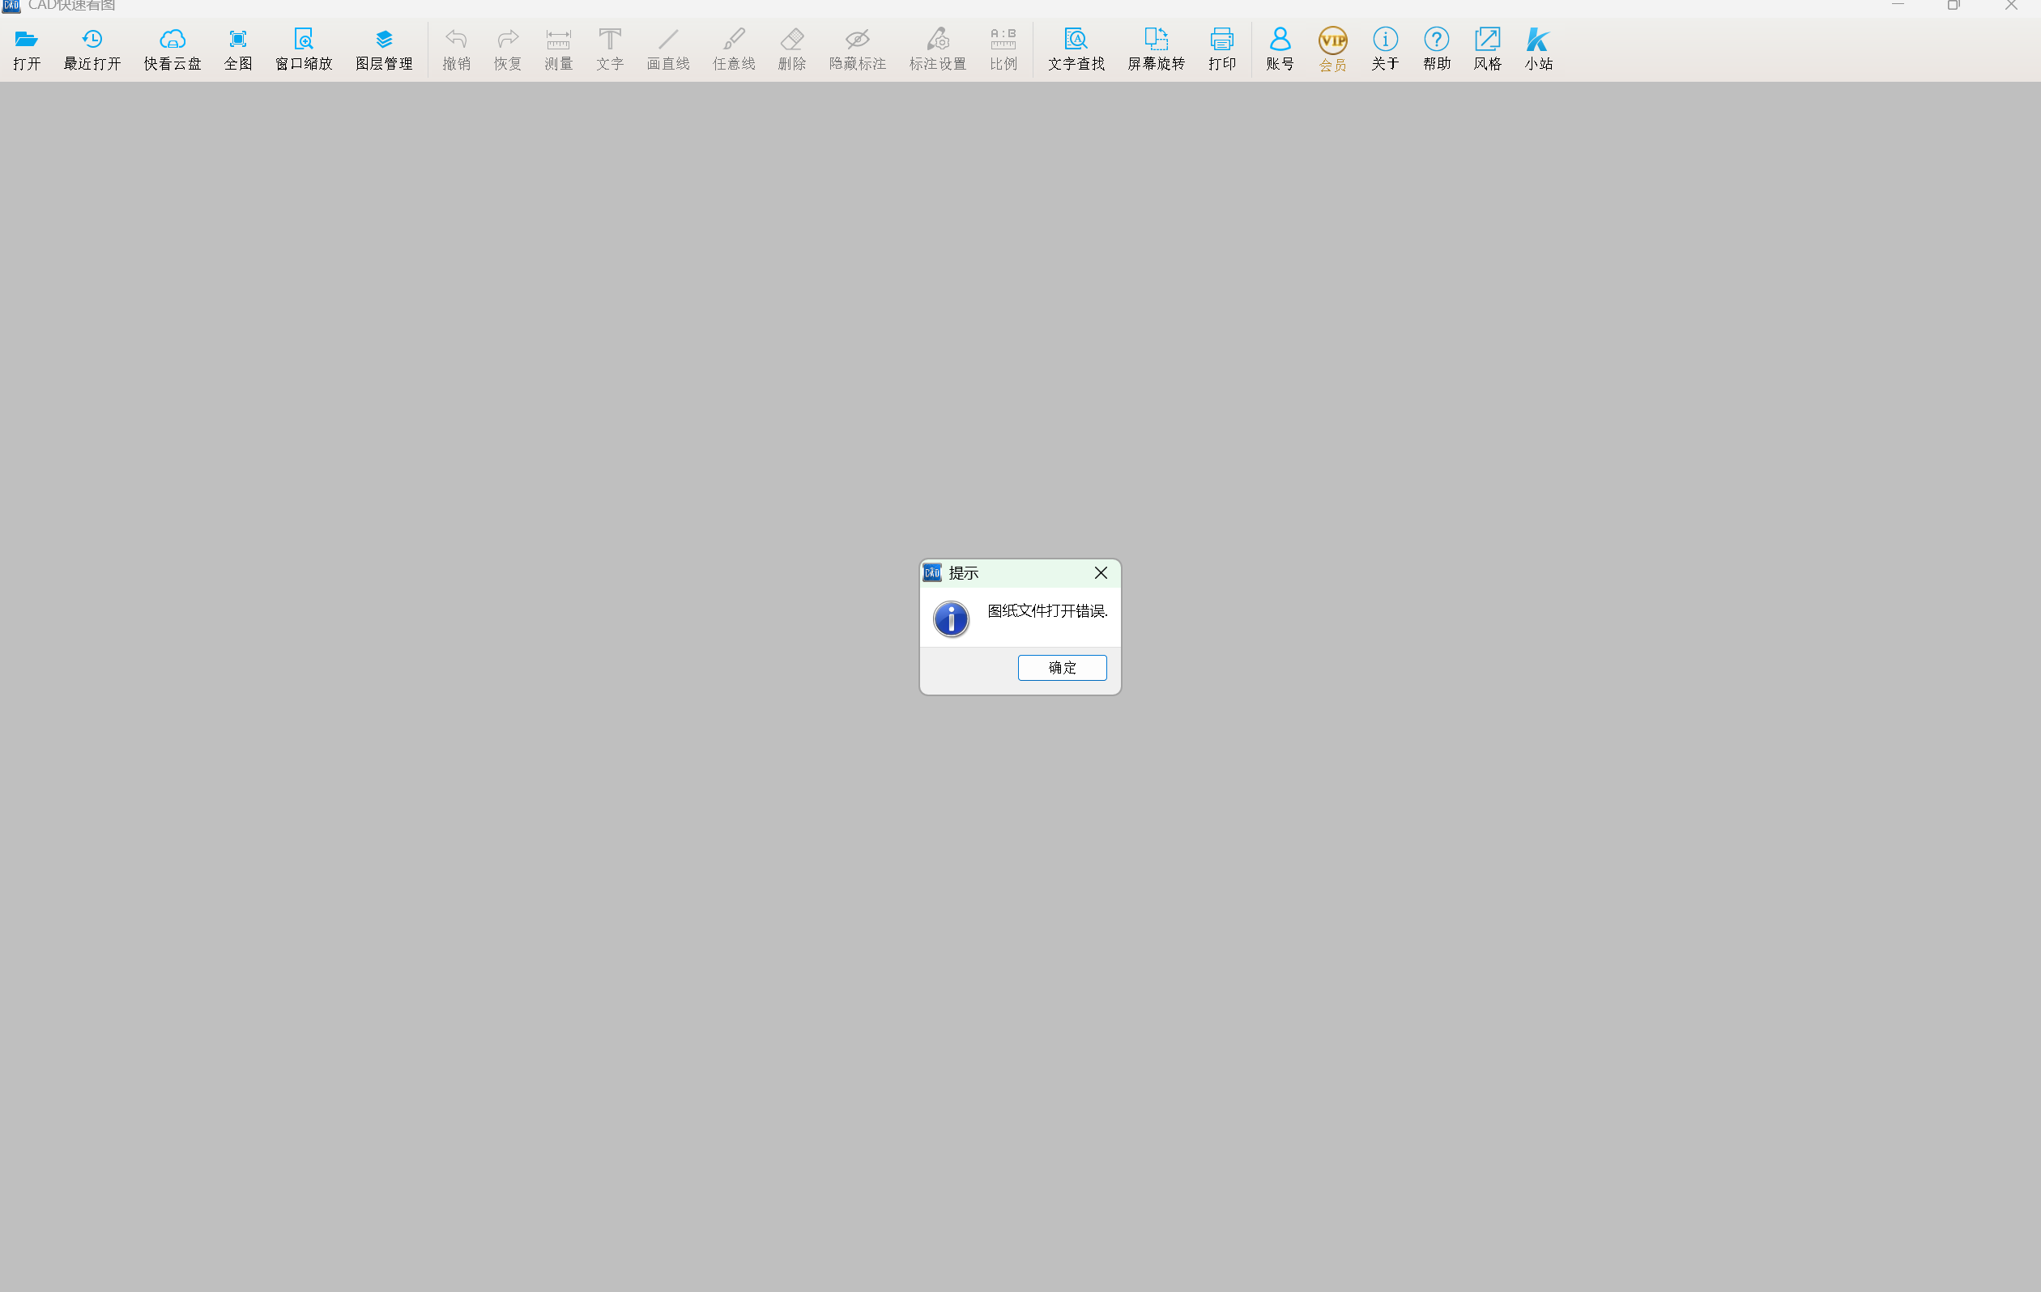
Task: Maximize the CAD快速看图 window
Action: click(x=1953, y=6)
